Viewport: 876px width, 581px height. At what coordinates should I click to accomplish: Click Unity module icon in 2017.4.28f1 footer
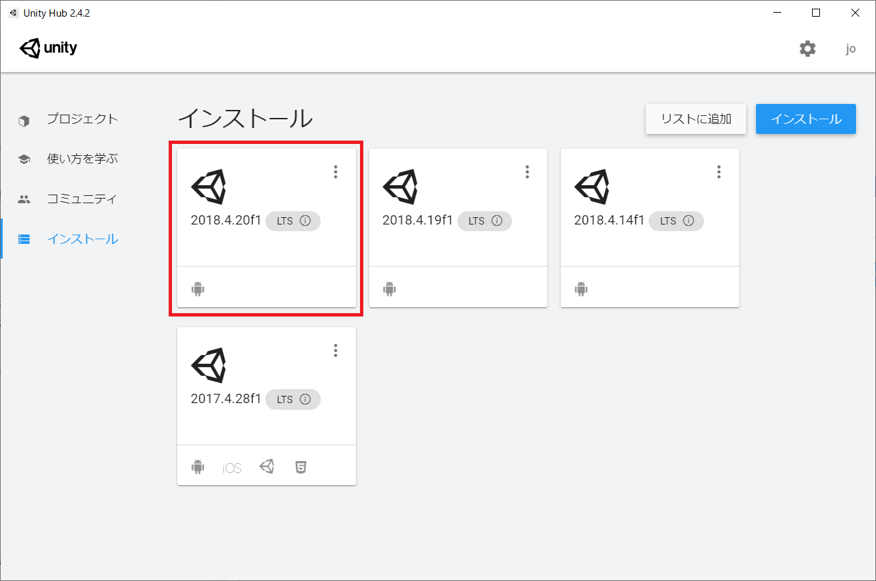(267, 467)
